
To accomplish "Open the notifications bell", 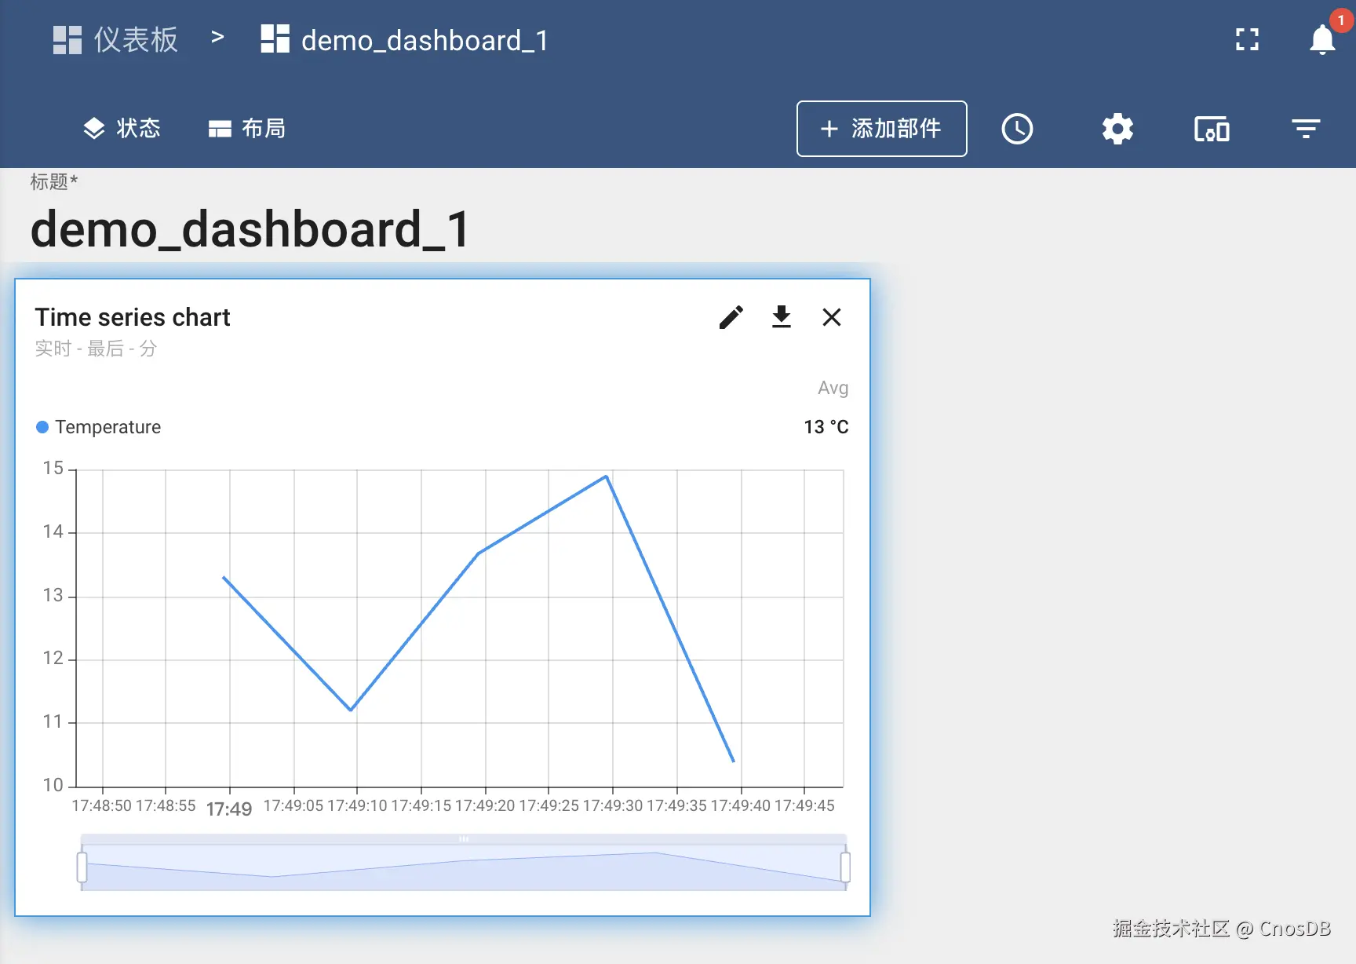I will 1322,39.
